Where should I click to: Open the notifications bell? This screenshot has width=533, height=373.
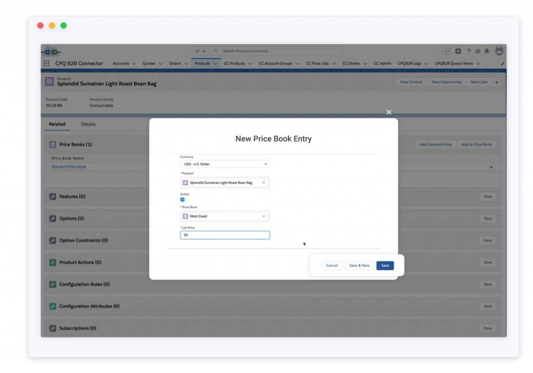point(487,52)
